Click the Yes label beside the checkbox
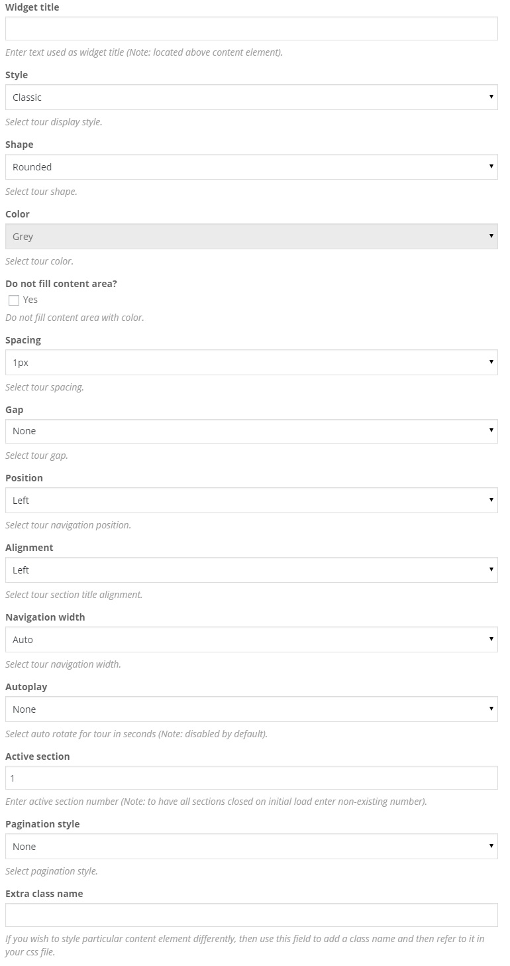This screenshot has width=510, height=966. click(30, 300)
